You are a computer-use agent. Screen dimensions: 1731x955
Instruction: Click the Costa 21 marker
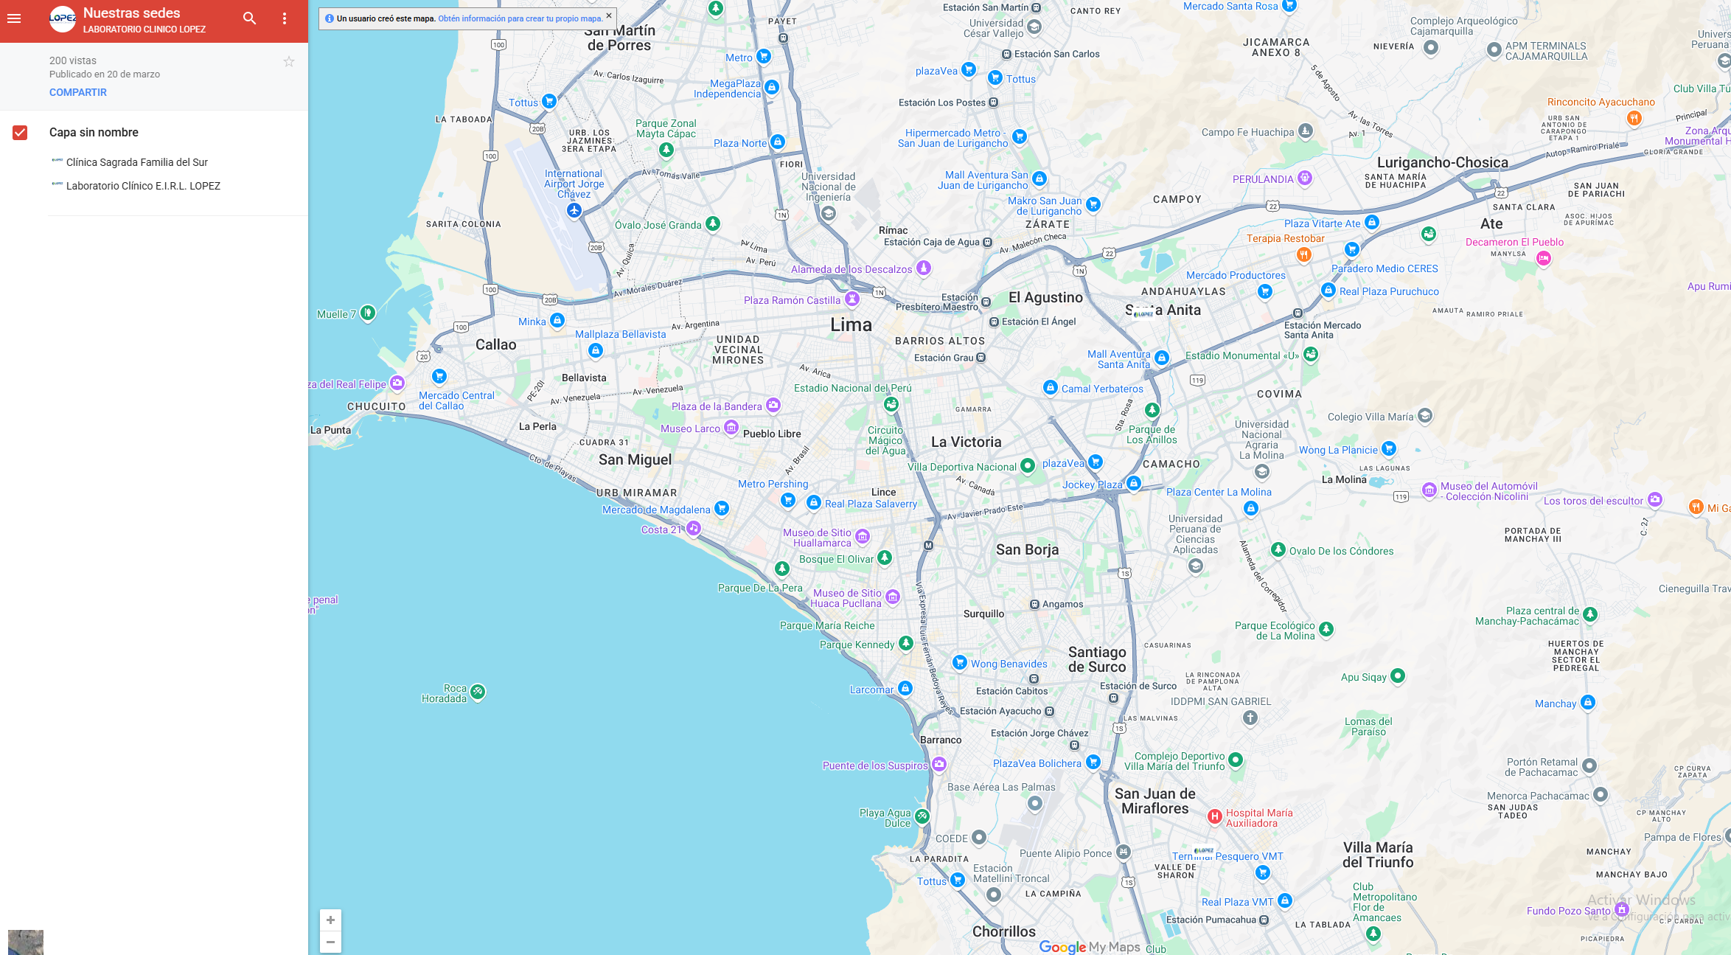[x=693, y=528]
